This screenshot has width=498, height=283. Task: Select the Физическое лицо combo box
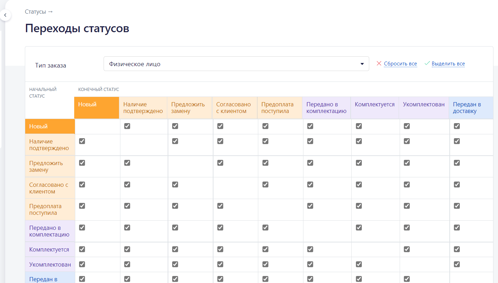[236, 64]
